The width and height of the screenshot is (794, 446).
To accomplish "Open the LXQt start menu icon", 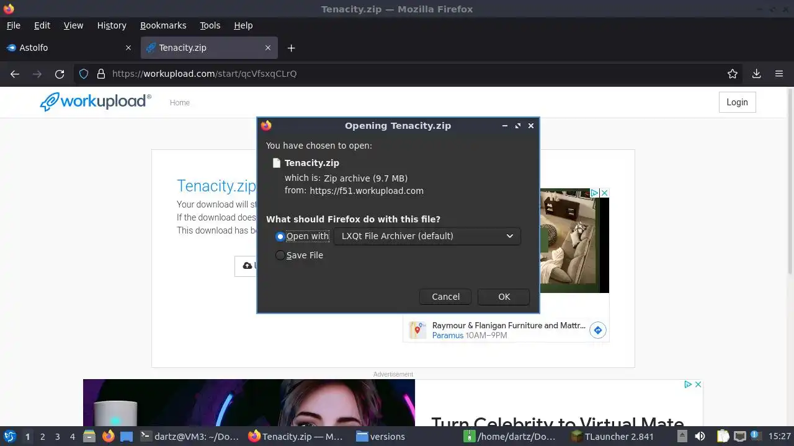I will [x=9, y=436].
